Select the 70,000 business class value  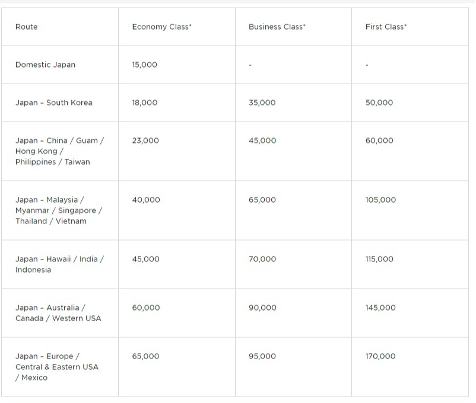[262, 259]
